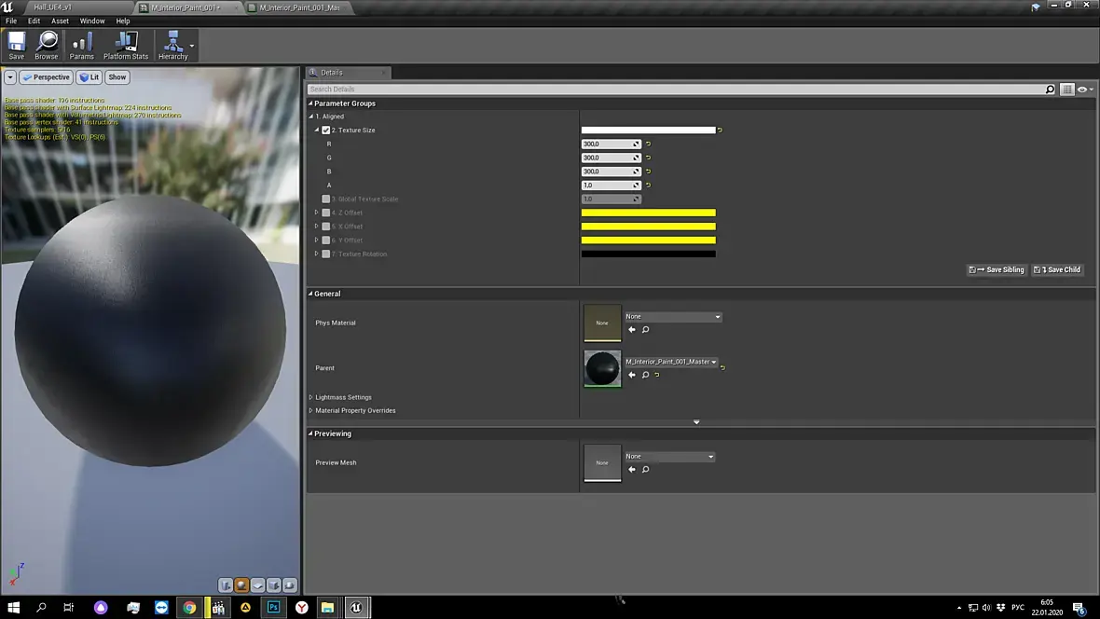Switch preview mesh to sphere shape

click(241, 585)
